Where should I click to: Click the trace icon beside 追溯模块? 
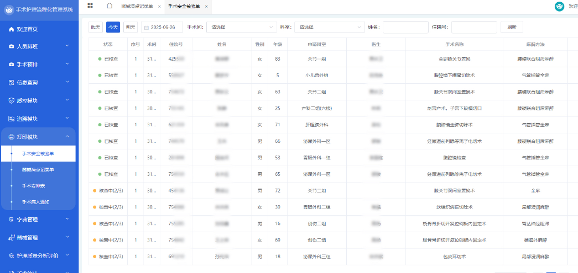coord(11,119)
